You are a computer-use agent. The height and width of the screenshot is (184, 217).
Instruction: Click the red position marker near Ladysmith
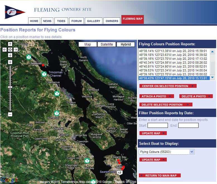(43, 65)
